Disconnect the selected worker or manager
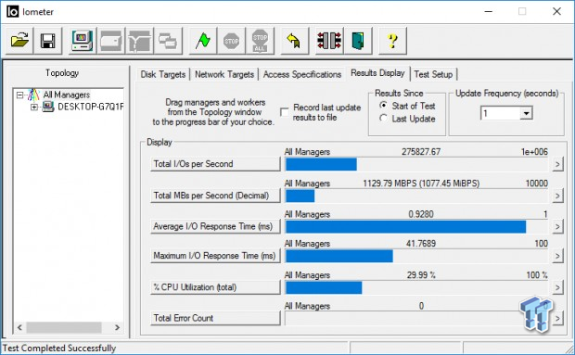The width and height of the screenshot is (575, 355). [x=329, y=41]
